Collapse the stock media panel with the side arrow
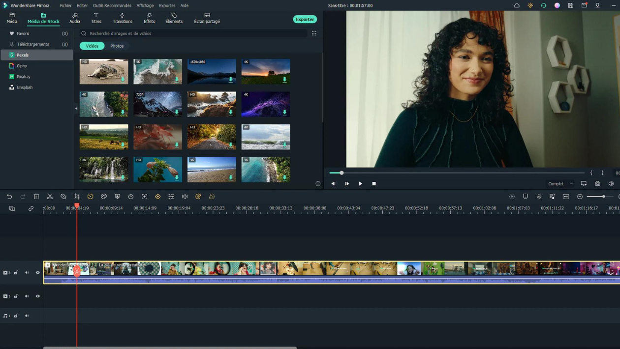620x349 pixels. click(x=76, y=108)
